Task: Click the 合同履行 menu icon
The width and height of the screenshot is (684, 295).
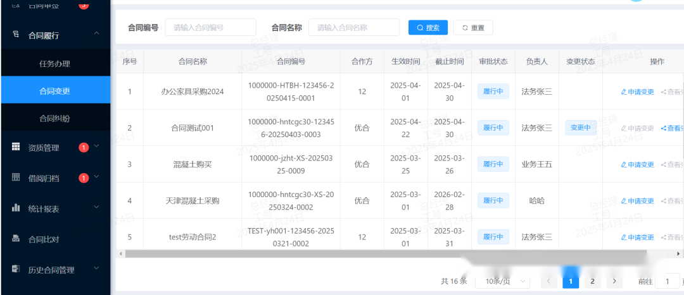Action: point(16,35)
